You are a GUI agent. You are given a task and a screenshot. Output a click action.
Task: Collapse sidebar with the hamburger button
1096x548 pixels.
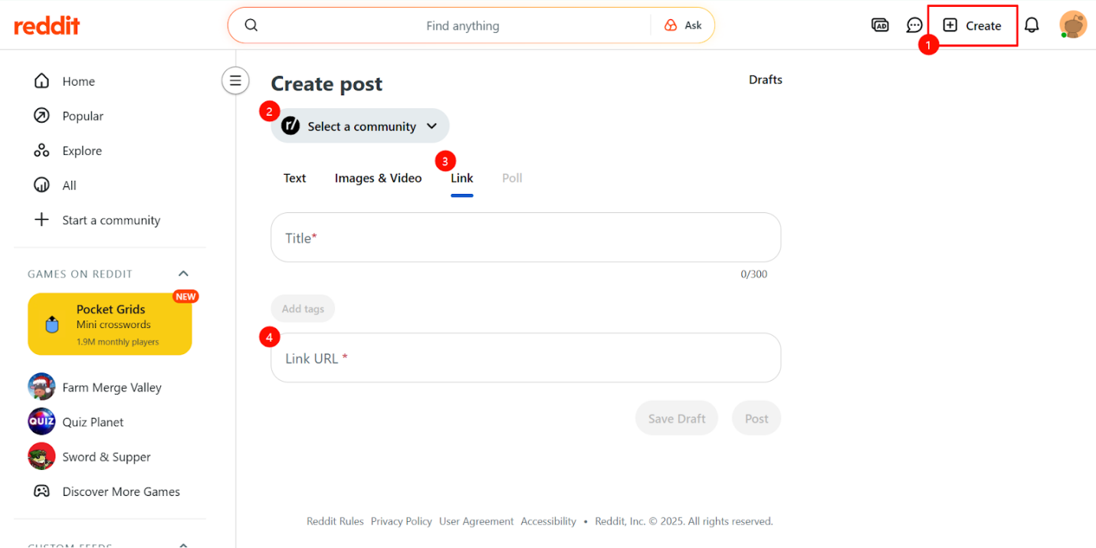point(235,80)
